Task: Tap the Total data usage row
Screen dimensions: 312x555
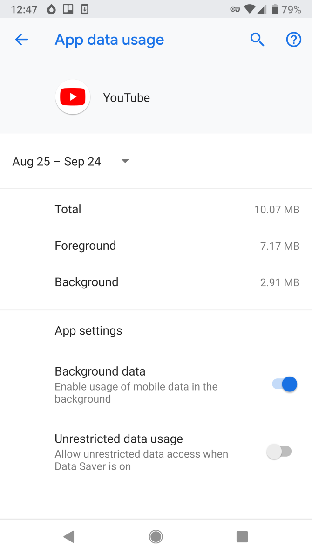Action: [156, 209]
